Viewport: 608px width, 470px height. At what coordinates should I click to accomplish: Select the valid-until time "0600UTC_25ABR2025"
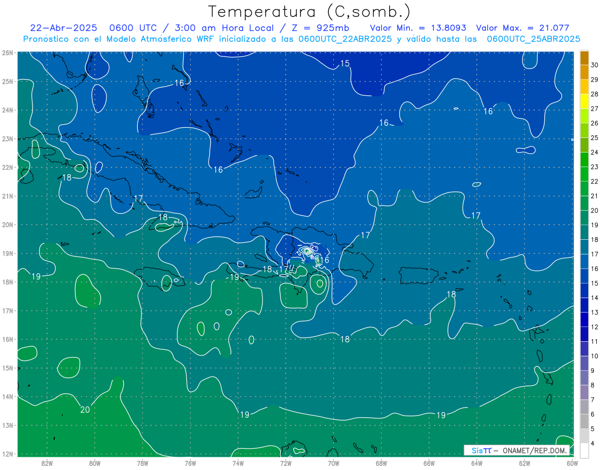[x=534, y=39]
